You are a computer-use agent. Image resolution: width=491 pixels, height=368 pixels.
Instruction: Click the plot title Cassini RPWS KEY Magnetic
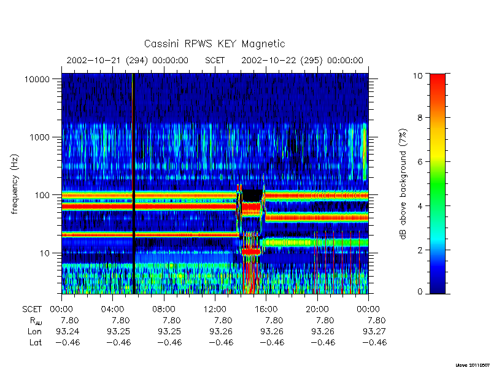coord(214,44)
